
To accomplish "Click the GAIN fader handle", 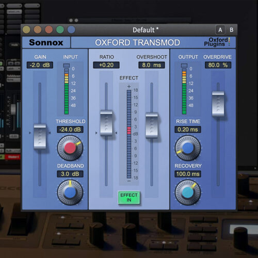I will (40, 137).
